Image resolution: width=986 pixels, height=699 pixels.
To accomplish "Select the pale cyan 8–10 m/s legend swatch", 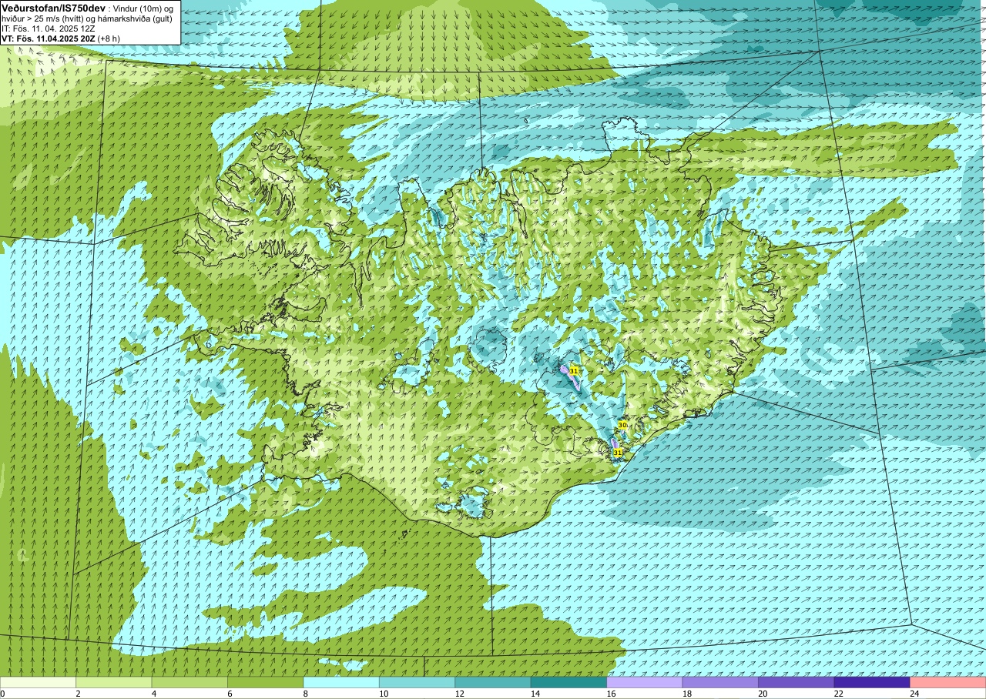I will (x=341, y=683).
